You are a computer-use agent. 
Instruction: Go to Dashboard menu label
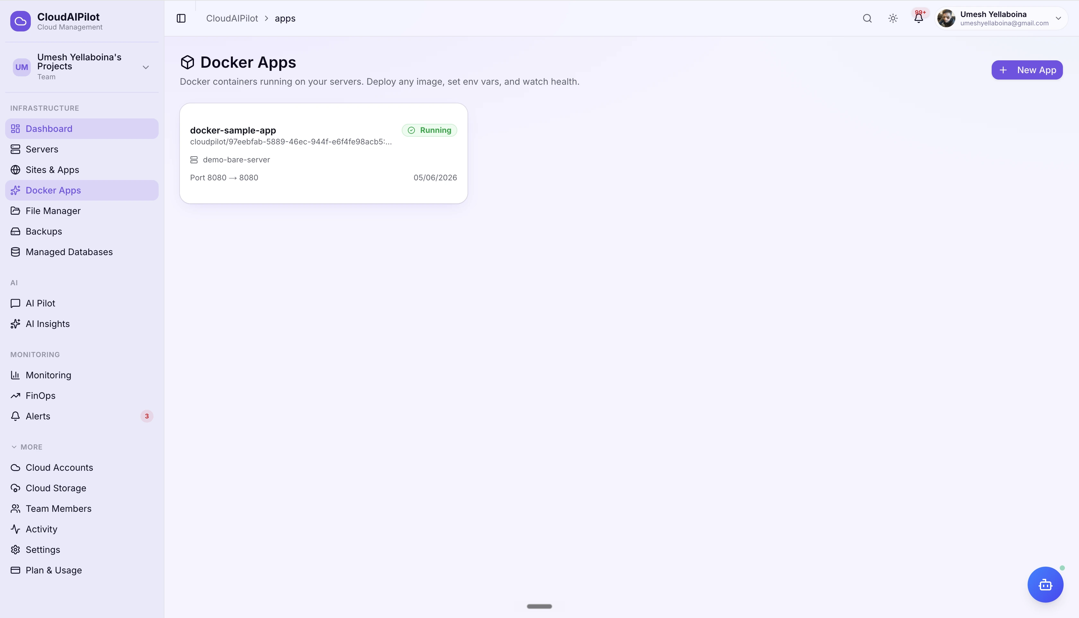pyautogui.click(x=49, y=129)
